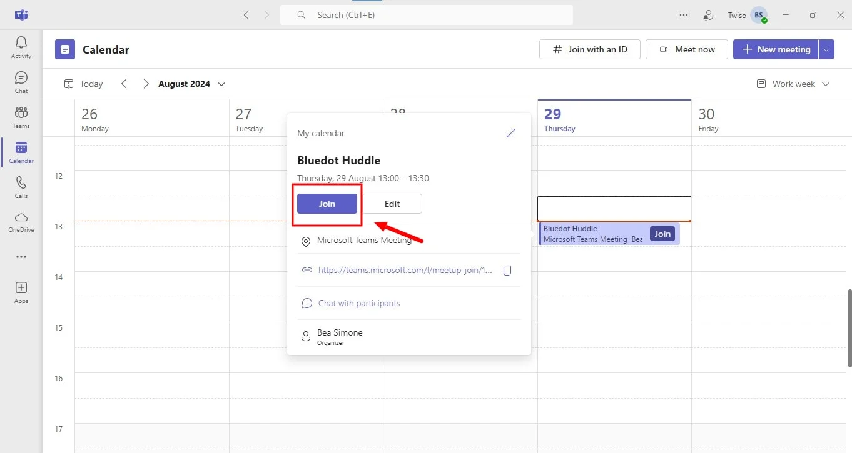Go to next week arrow
The height and width of the screenshot is (453, 852).
[x=146, y=84]
